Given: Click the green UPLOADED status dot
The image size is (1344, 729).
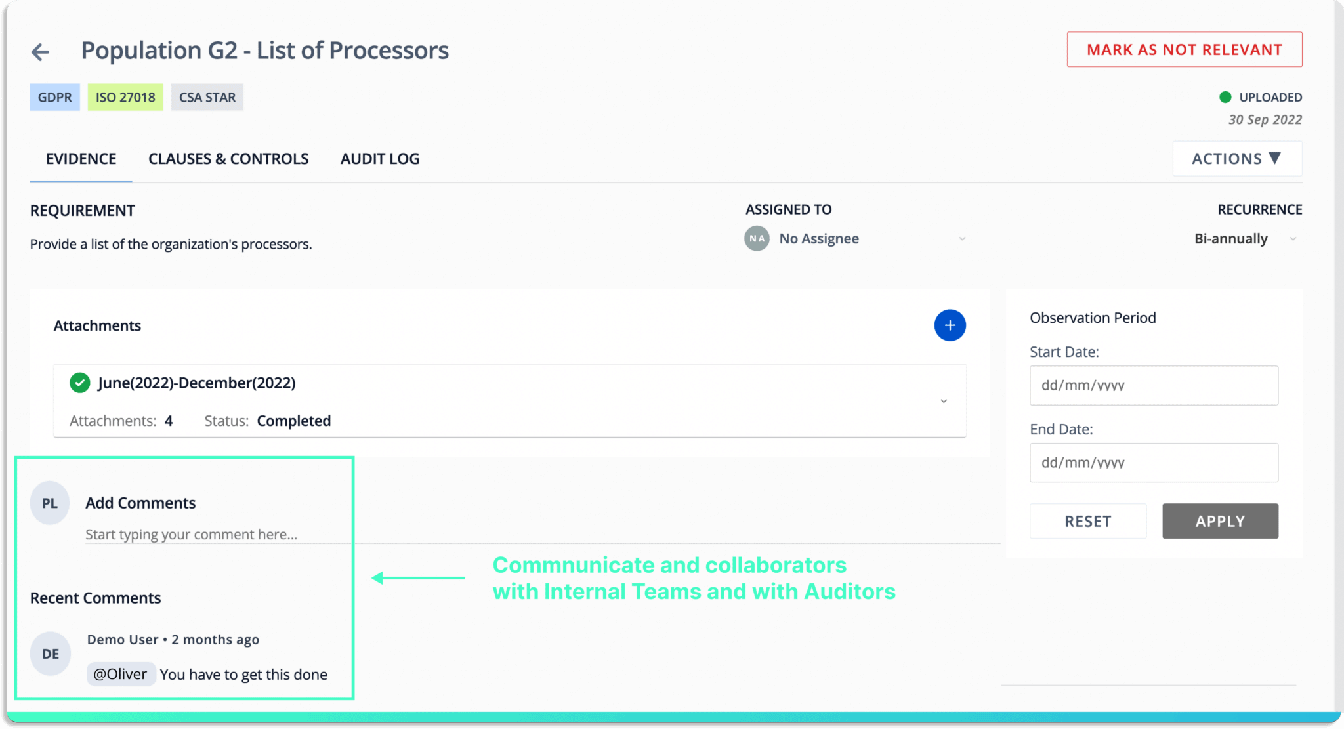Looking at the screenshot, I should tap(1225, 97).
